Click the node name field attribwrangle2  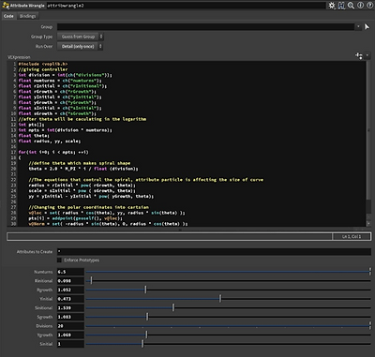(x=186, y=6)
